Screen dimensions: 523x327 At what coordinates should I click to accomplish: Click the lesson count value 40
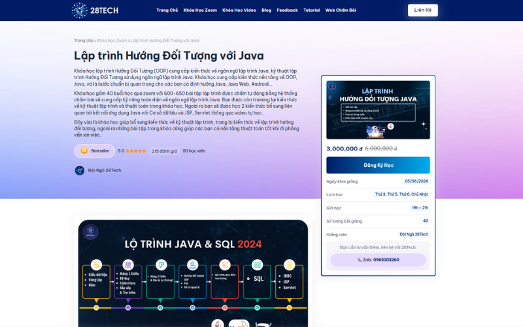426,221
